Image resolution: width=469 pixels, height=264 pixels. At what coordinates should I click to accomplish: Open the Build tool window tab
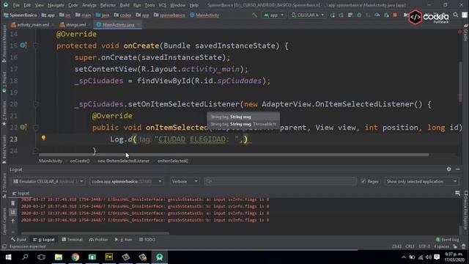click(18, 240)
